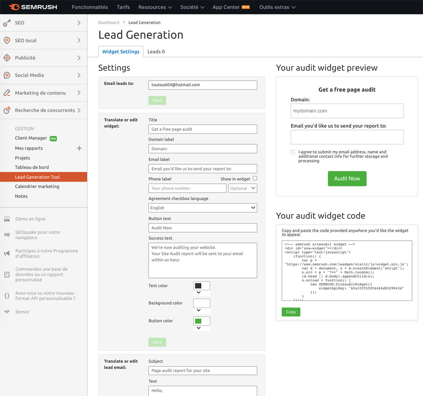Click the Sensor pulse icon
Viewport: 423px width, 396px height.
[7, 311]
